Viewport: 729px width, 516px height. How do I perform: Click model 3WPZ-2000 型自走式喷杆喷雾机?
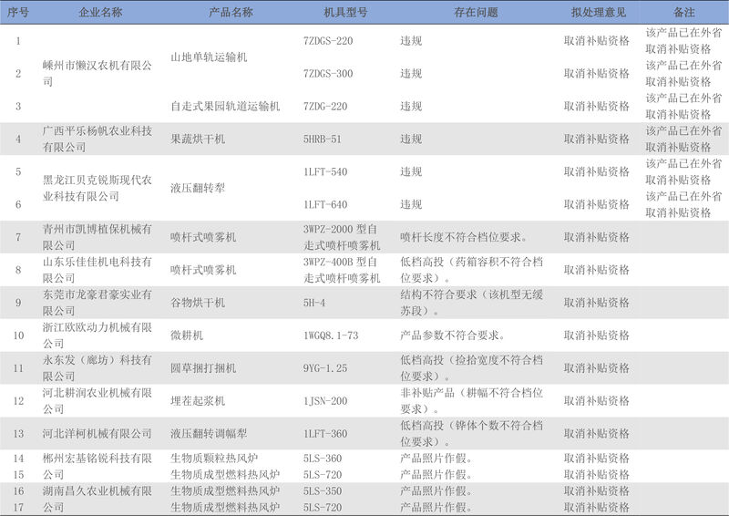[342, 237]
